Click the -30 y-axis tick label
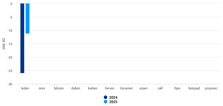The image size is (223, 106). 10,84
